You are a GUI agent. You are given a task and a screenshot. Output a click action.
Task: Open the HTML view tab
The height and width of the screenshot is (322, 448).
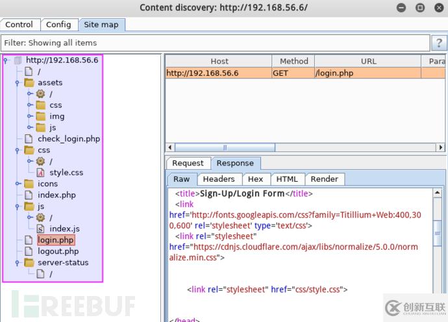pos(287,179)
